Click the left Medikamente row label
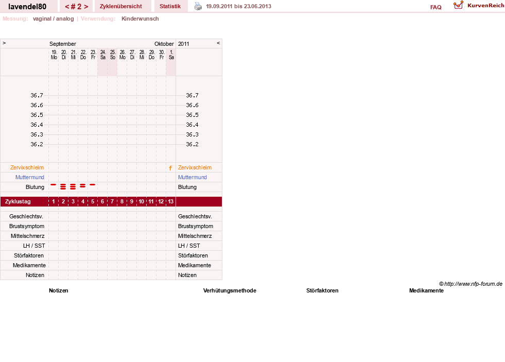This screenshot has width=505, height=362. coord(29,265)
